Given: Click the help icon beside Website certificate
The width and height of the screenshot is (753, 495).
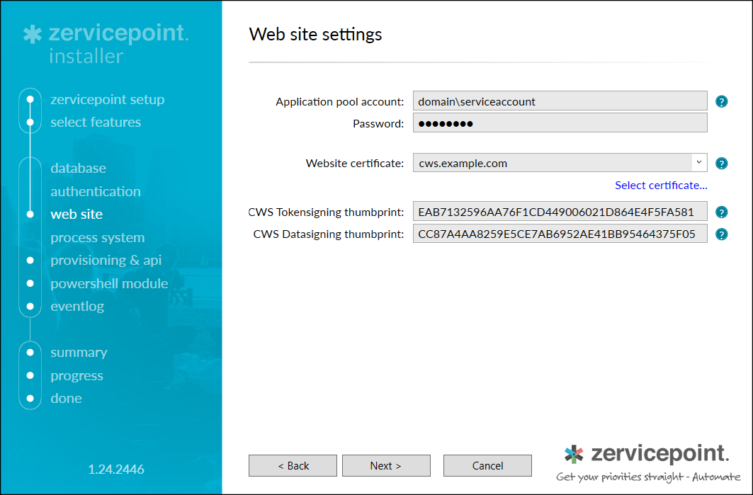Looking at the screenshot, I should [721, 163].
